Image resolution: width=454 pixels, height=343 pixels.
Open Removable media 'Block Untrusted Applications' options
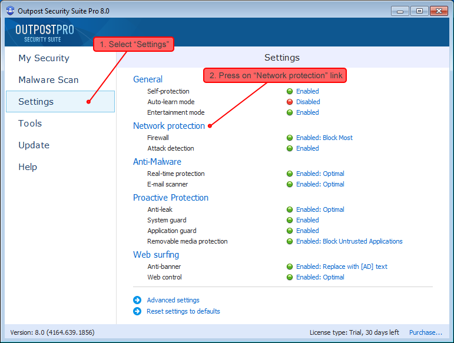(349, 241)
